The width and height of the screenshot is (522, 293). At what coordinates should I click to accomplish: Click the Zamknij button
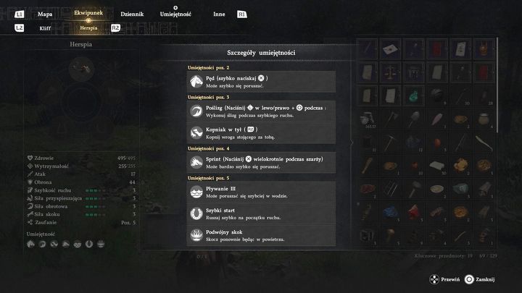(479, 279)
